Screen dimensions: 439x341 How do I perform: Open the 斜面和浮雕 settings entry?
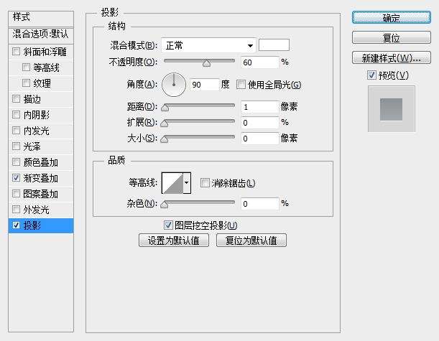click(45, 52)
